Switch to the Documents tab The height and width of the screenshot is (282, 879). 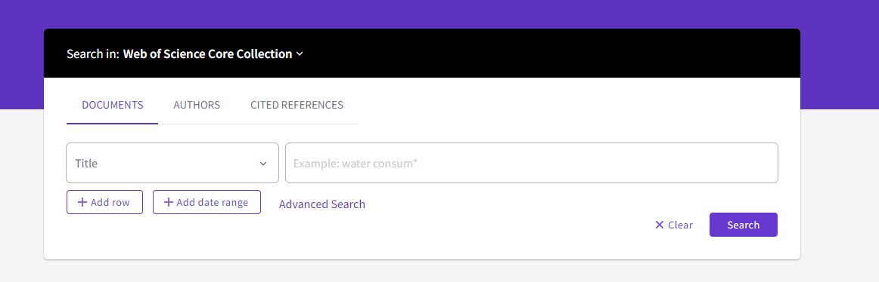click(112, 105)
